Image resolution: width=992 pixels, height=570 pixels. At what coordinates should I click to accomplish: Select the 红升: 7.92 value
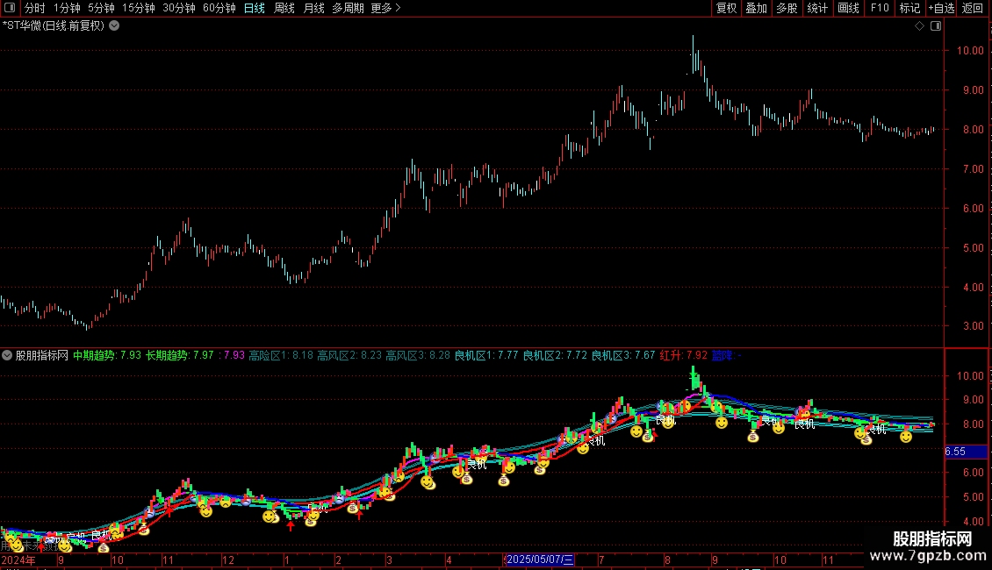click(x=683, y=356)
